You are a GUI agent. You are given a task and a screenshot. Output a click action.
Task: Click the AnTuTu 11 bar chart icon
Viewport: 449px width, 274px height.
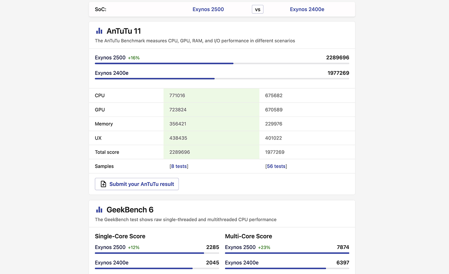tap(99, 31)
